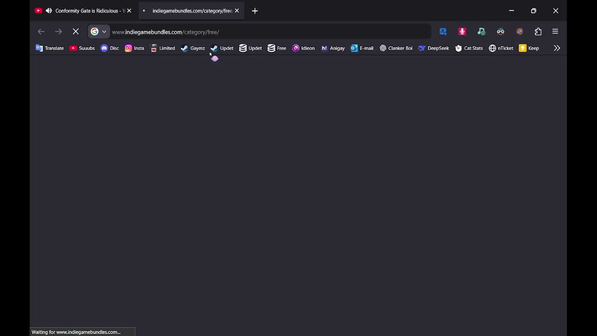Open the green music note extension
Image resolution: width=597 pixels, height=336 pixels.
click(x=481, y=32)
